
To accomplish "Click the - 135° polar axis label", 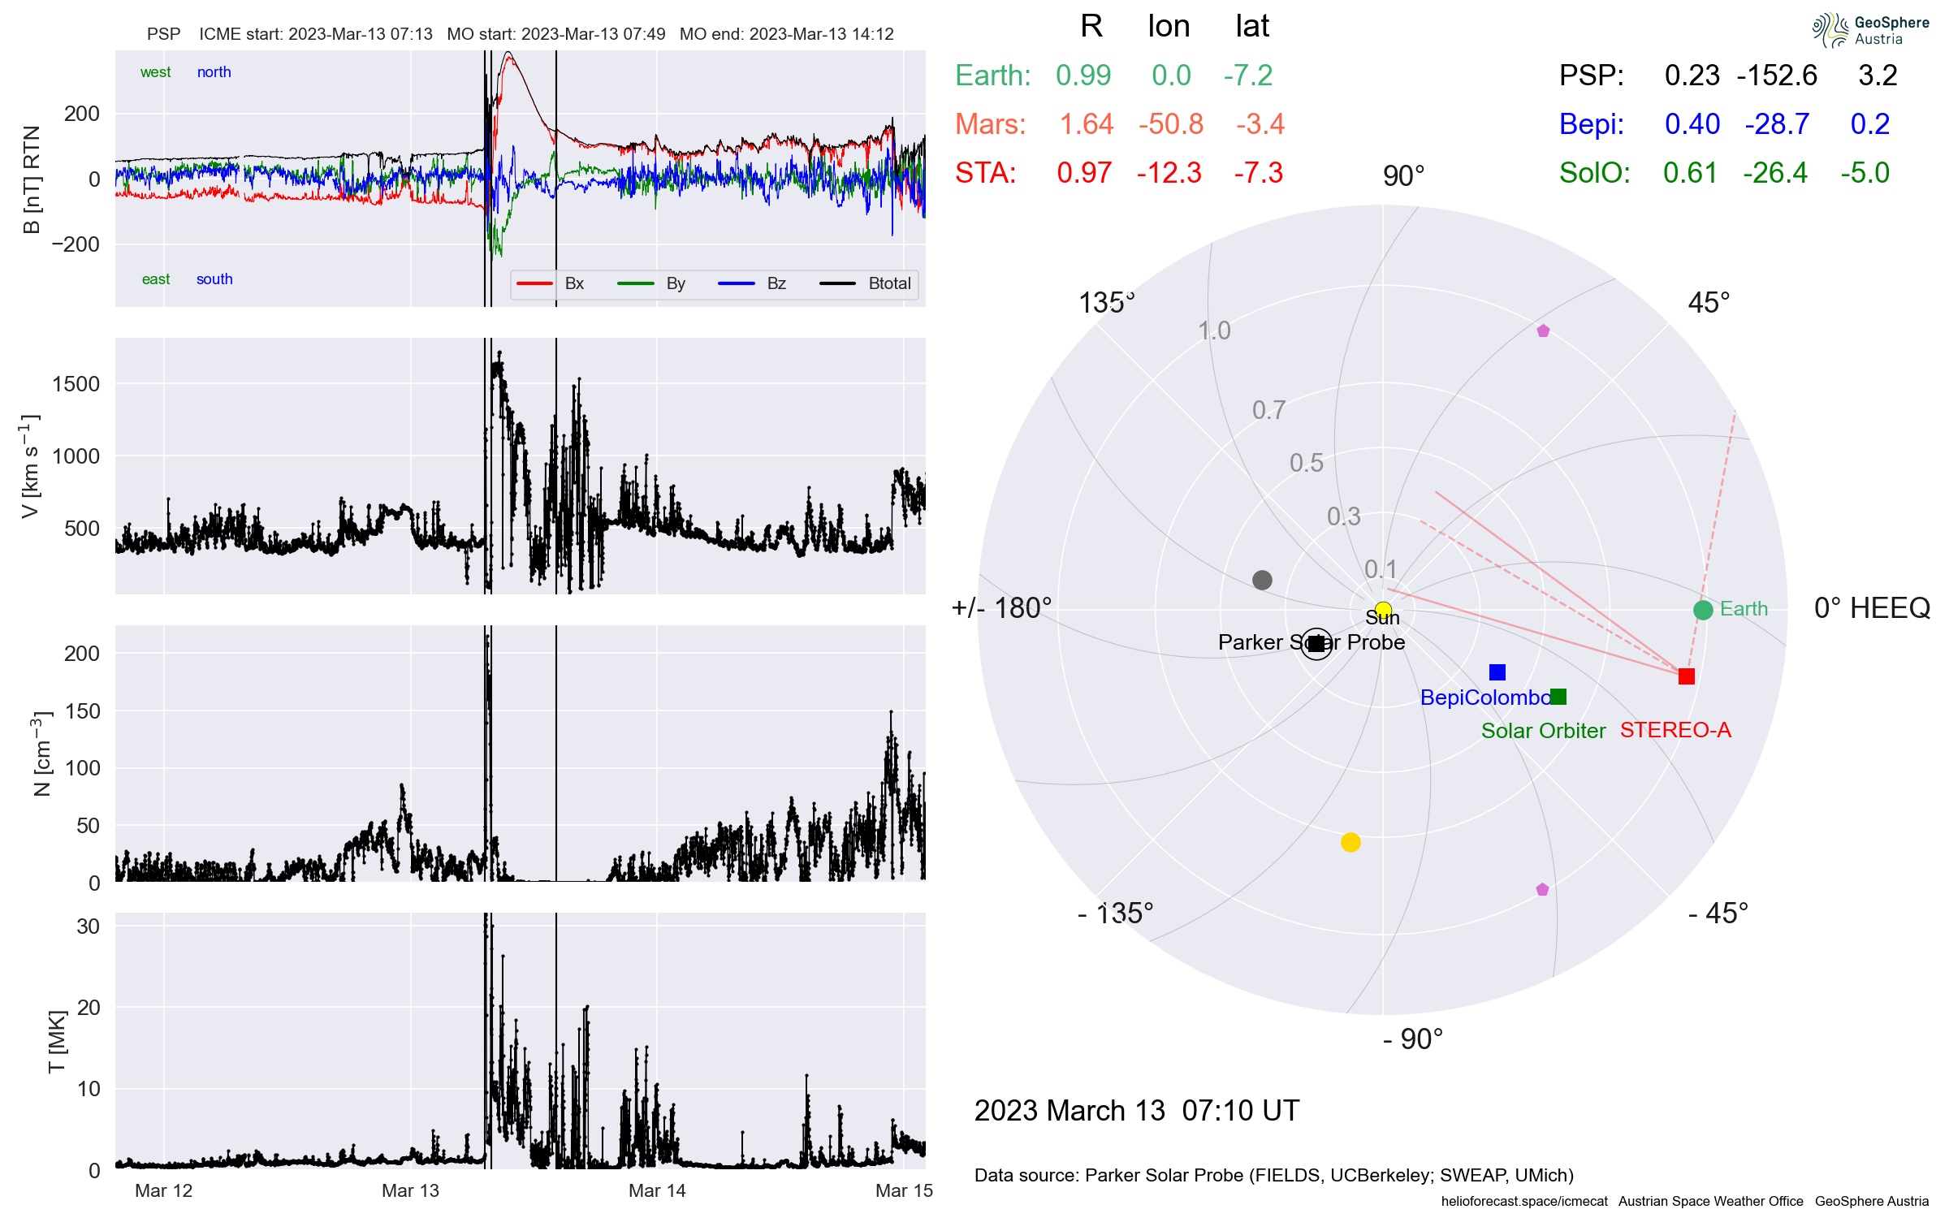I will pyautogui.click(x=1115, y=914).
